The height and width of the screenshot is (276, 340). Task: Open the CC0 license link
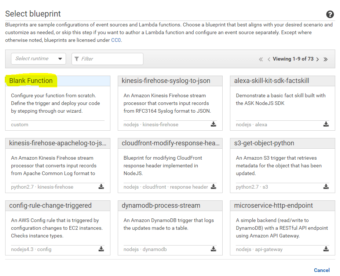pos(116,40)
